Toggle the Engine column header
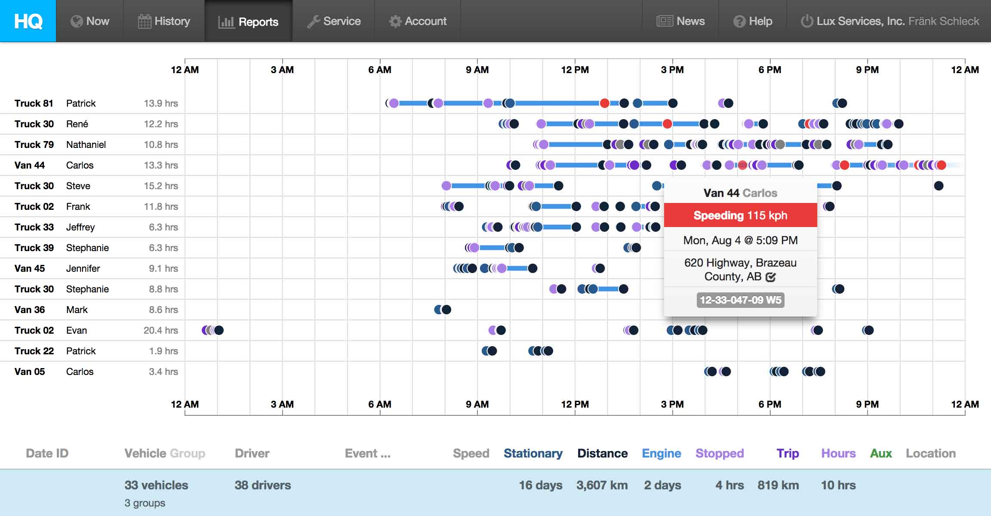 (661, 453)
